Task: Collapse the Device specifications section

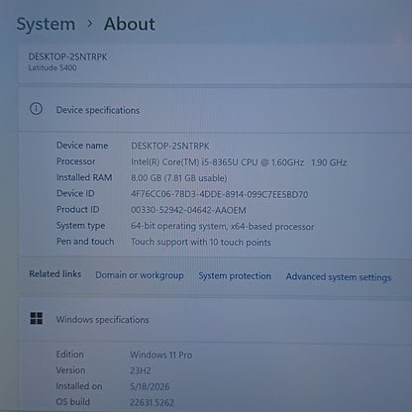Action: pos(215,110)
